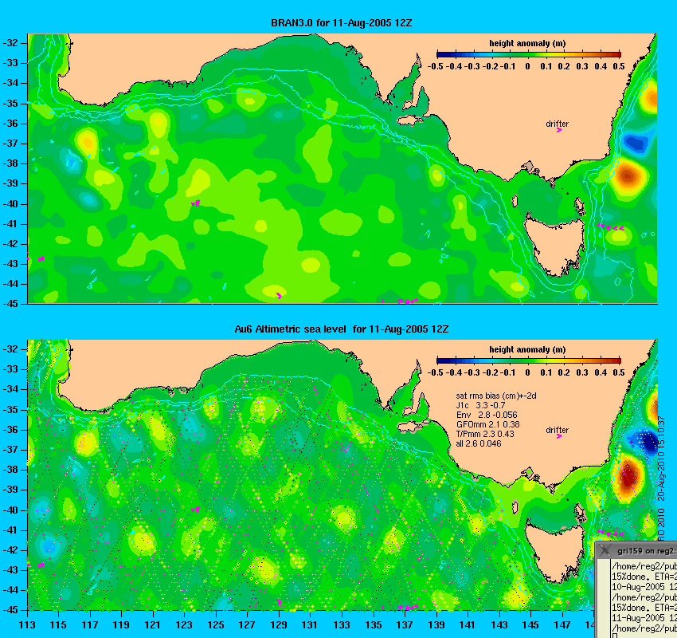Click the X icon in the gri159 terminal title bar
The width and height of the screenshot is (677, 638).
(605, 550)
